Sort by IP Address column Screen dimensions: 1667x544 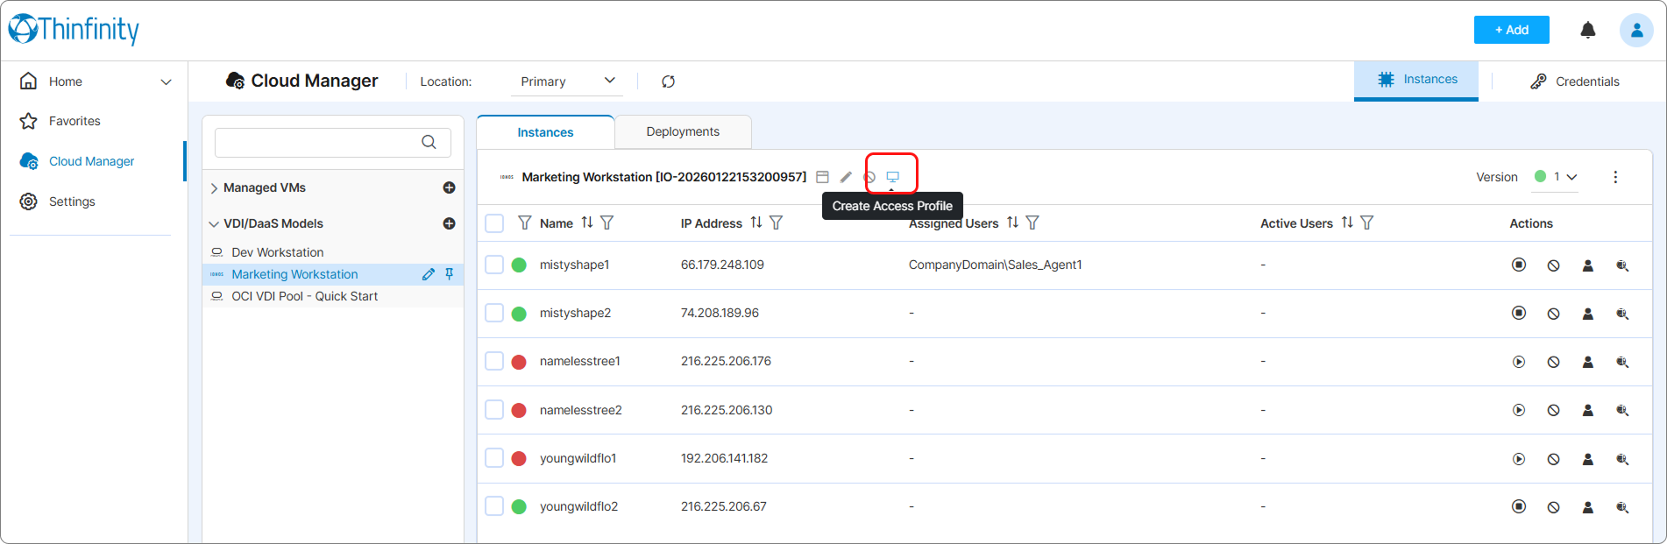(x=755, y=223)
